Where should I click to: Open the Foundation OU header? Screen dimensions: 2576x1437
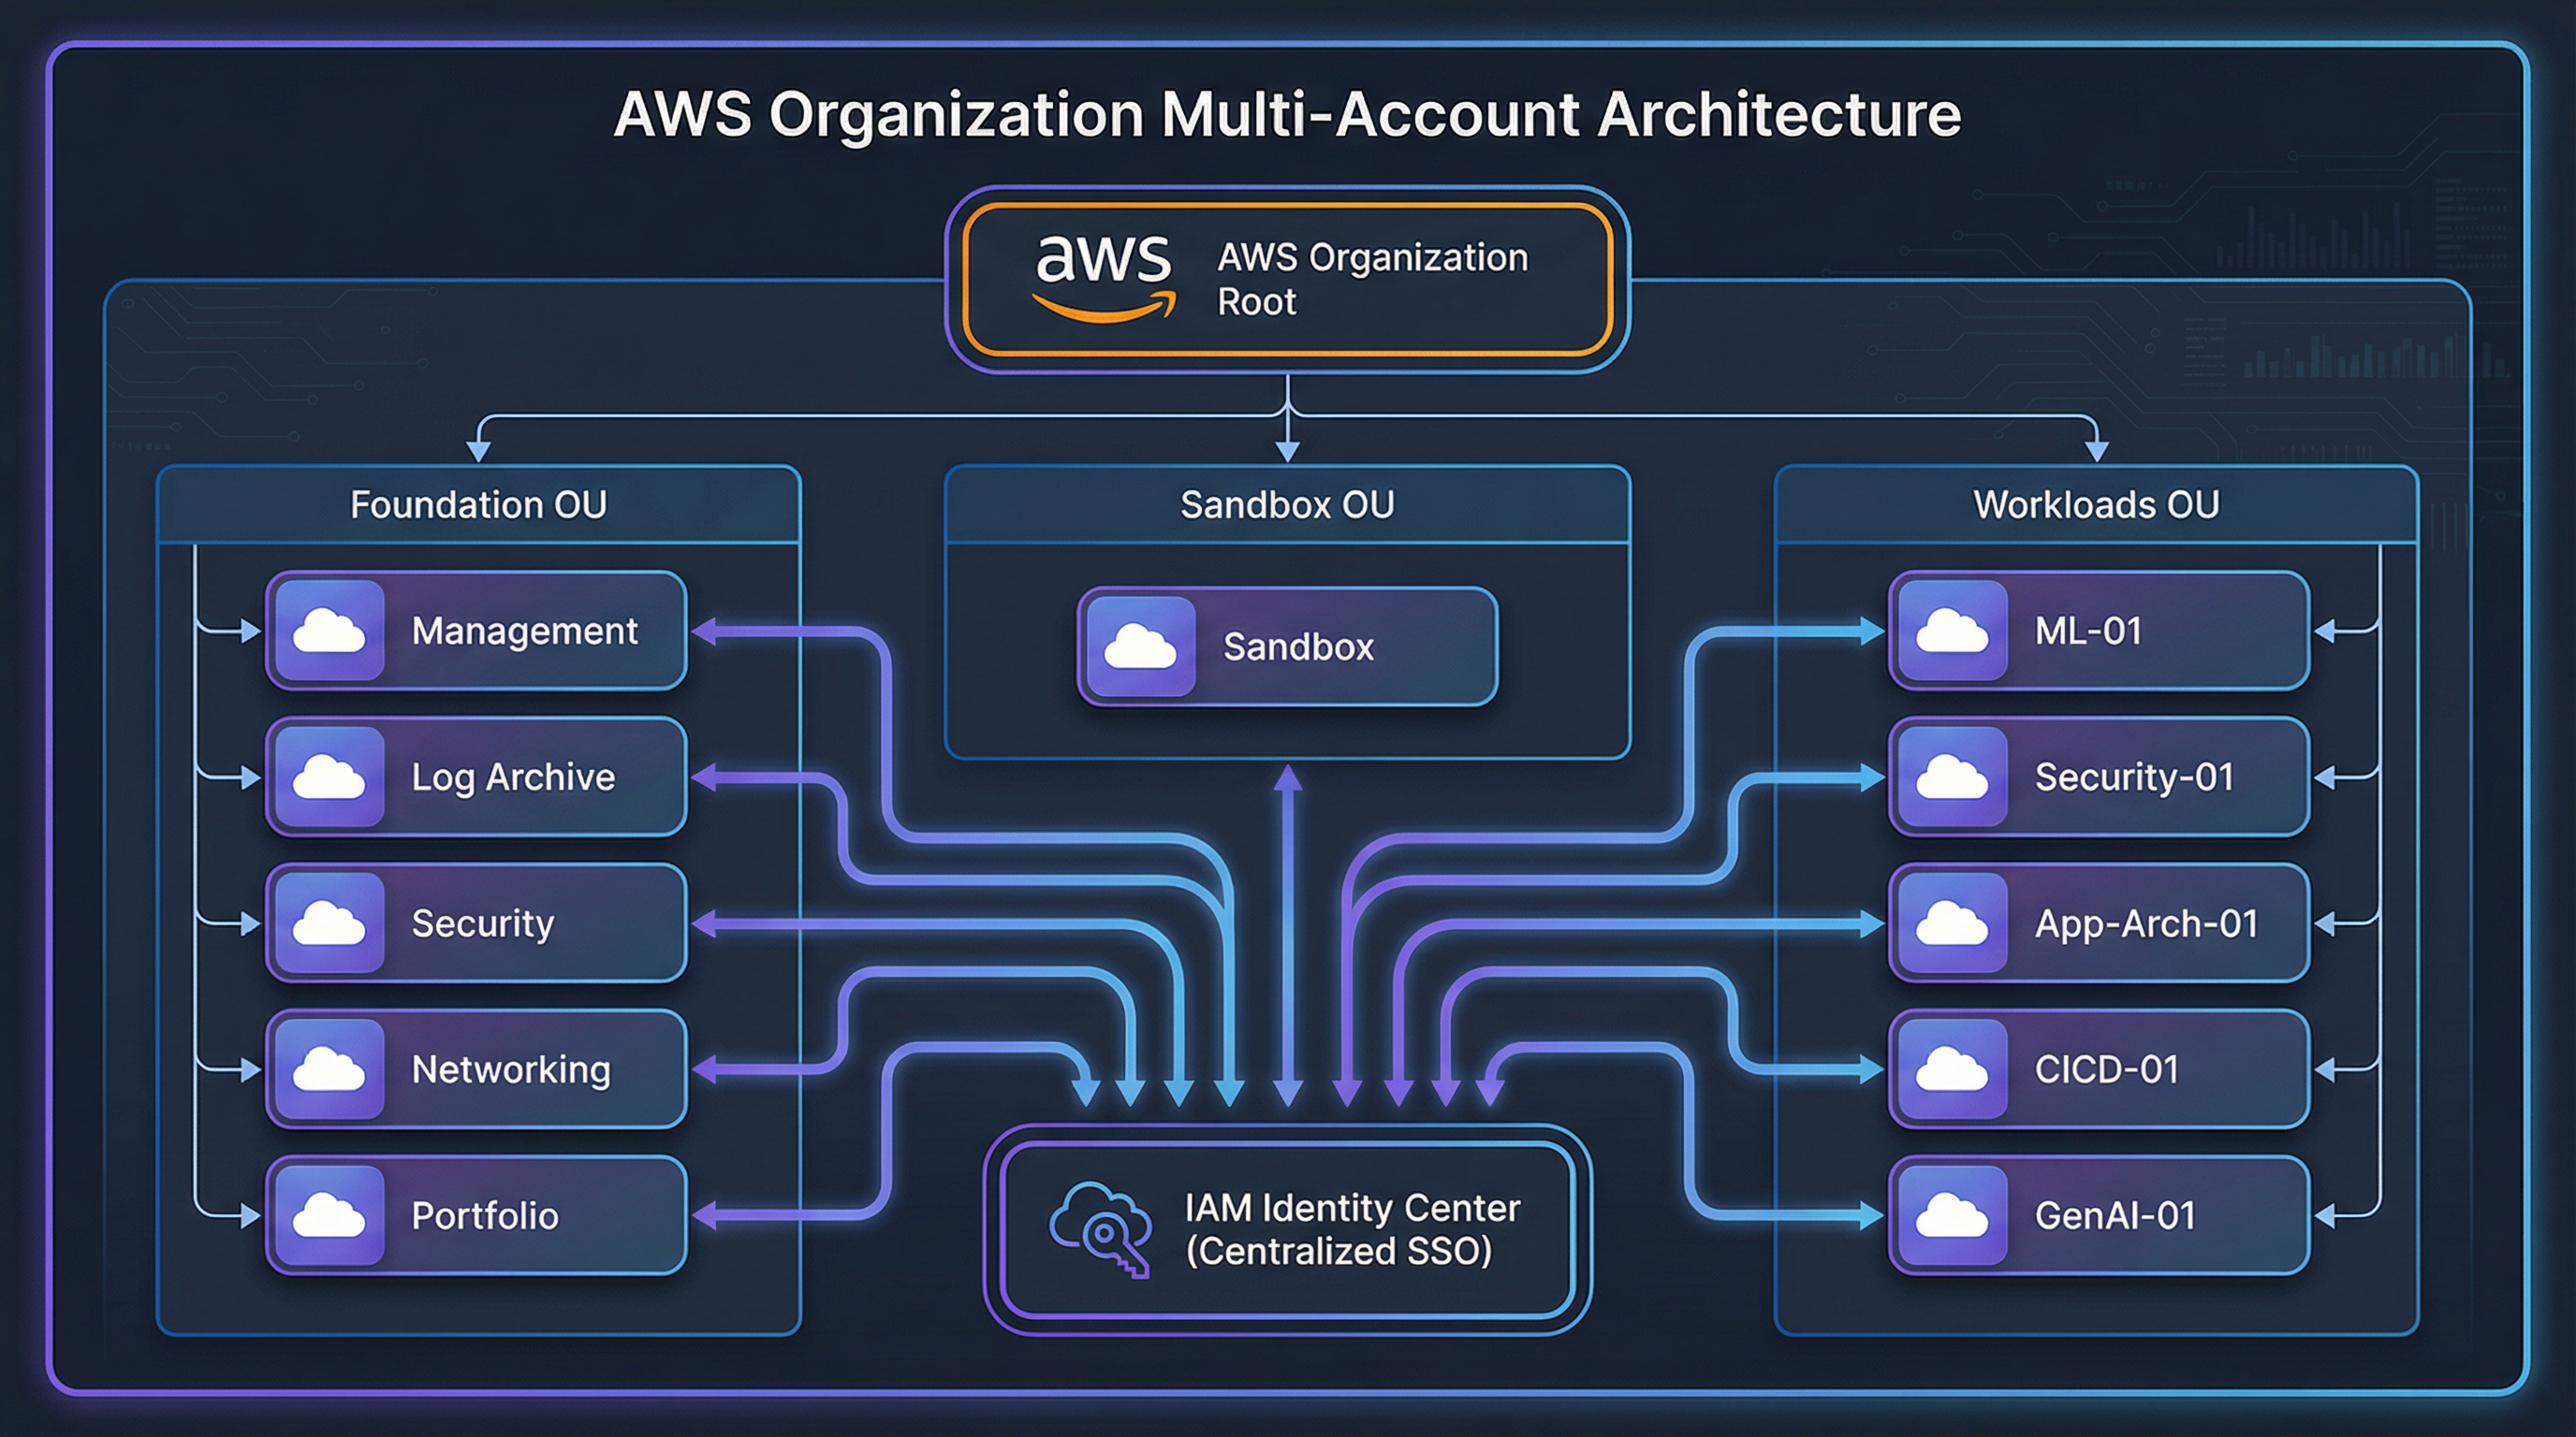[x=478, y=505]
